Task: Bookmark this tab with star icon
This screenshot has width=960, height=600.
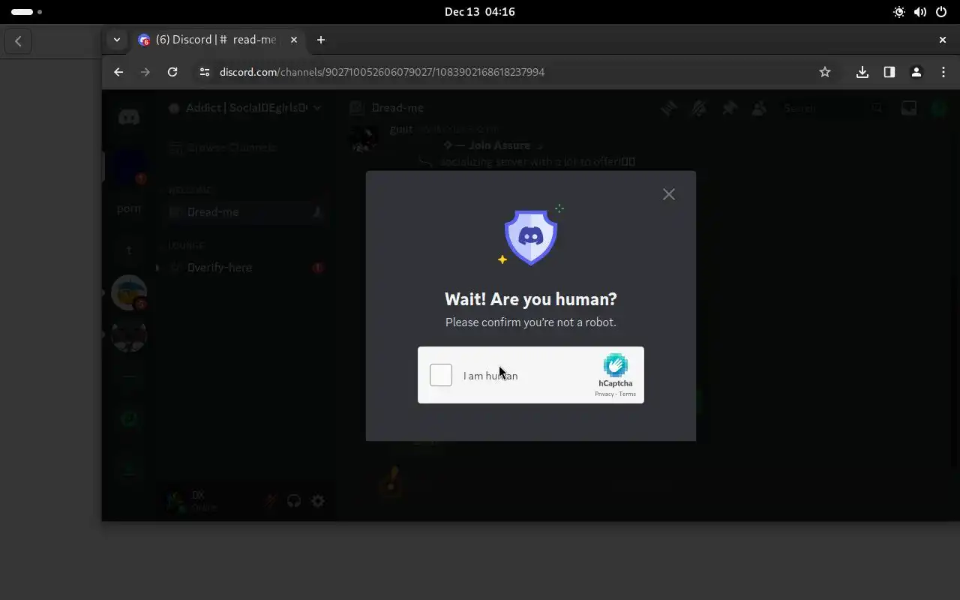Action: (825, 72)
